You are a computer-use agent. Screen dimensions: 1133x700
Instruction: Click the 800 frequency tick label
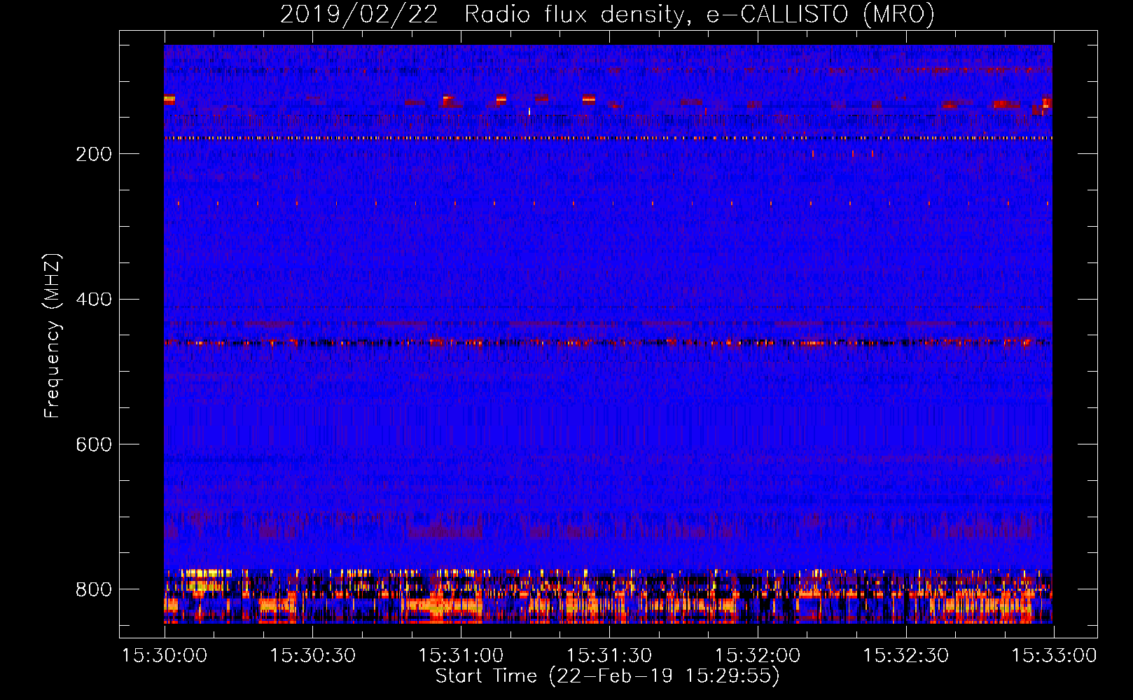94,589
